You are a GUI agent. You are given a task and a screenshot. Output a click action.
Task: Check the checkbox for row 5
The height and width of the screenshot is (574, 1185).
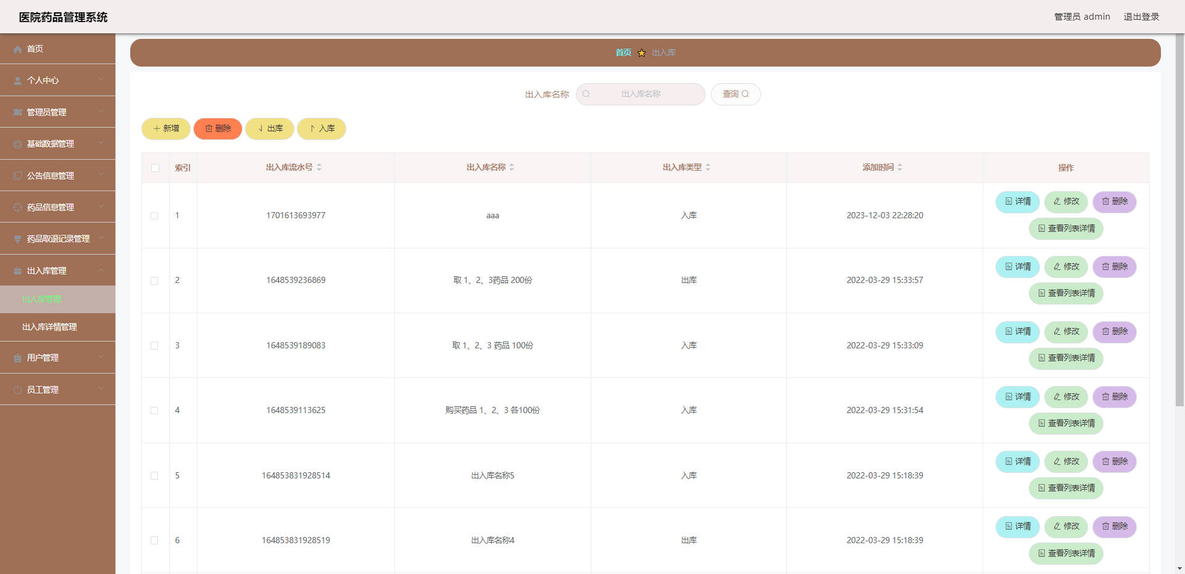click(154, 476)
